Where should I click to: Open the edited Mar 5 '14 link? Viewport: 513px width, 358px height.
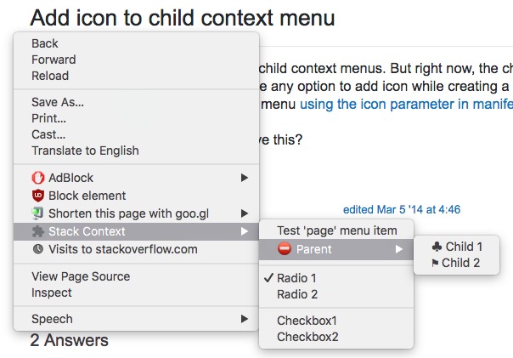[401, 209]
